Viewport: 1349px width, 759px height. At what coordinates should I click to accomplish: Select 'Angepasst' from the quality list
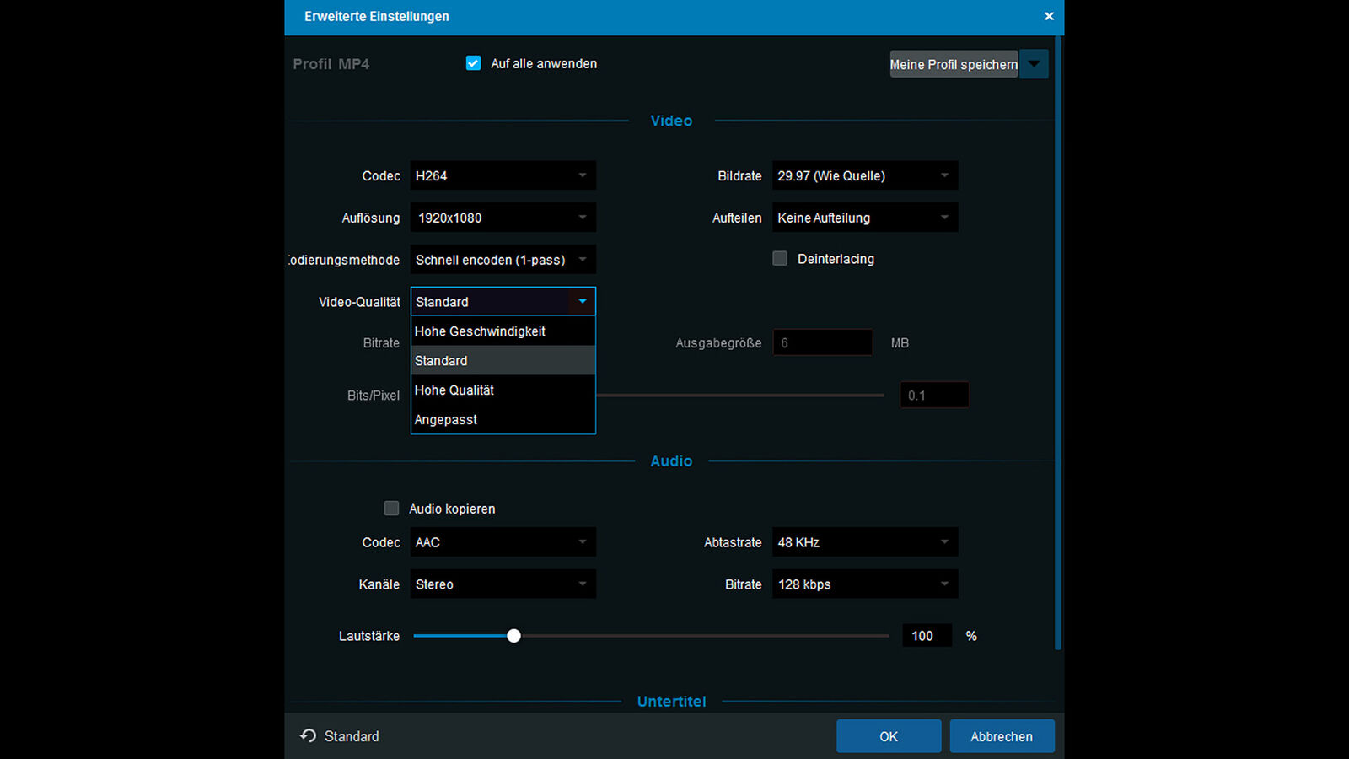pyautogui.click(x=503, y=419)
